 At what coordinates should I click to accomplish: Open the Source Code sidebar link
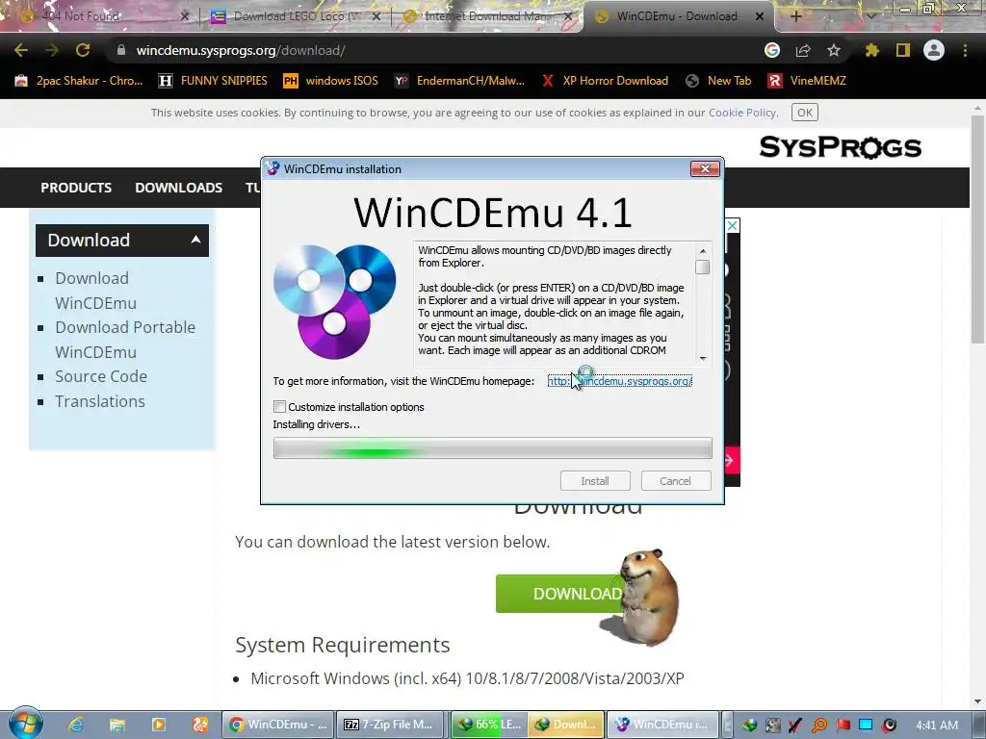click(100, 376)
